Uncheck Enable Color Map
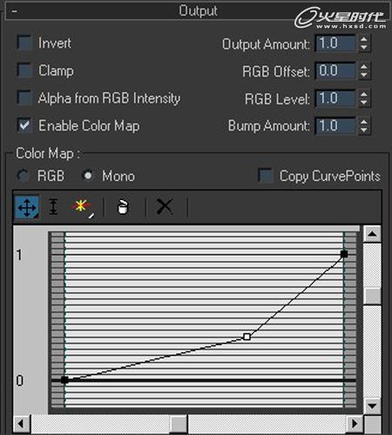 (24, 125)
